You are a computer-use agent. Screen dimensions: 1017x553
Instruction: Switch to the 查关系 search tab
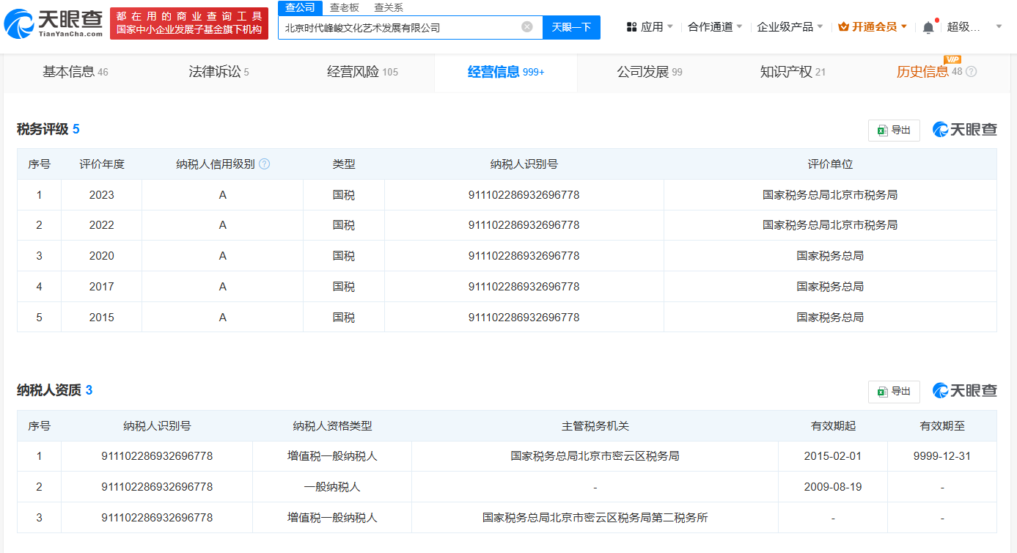389,7
